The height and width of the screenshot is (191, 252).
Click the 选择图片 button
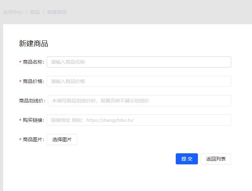[62, 139]
